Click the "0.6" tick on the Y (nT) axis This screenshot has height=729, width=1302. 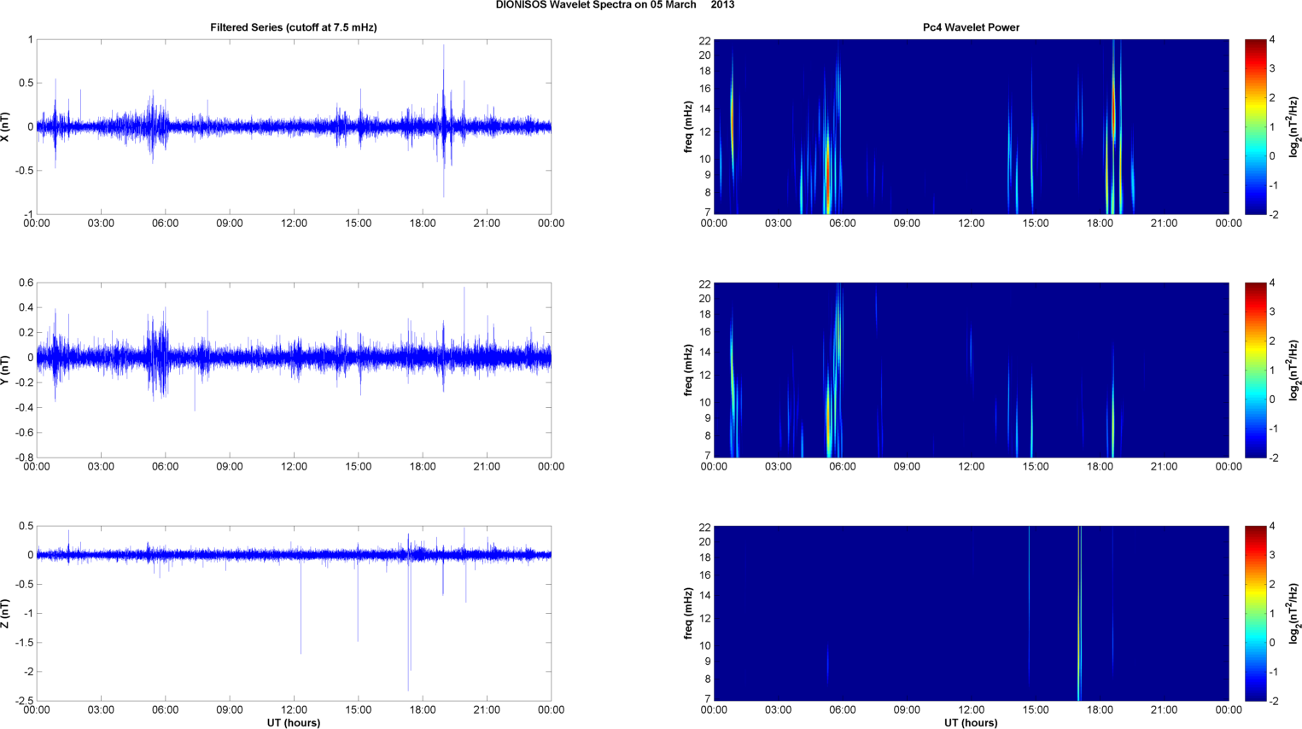(25, 283)
